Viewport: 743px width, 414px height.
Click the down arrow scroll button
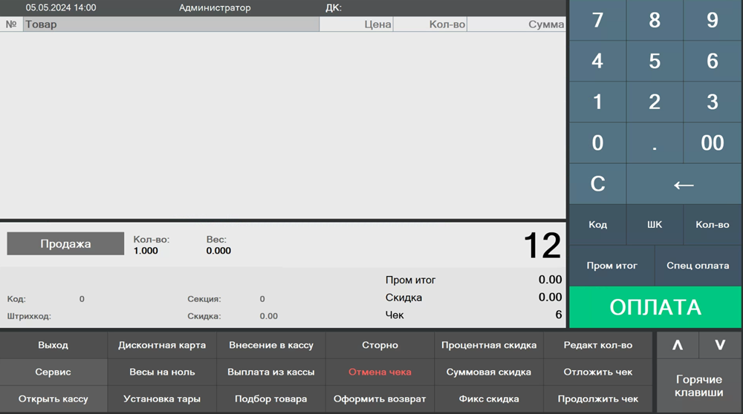[720, 345]
